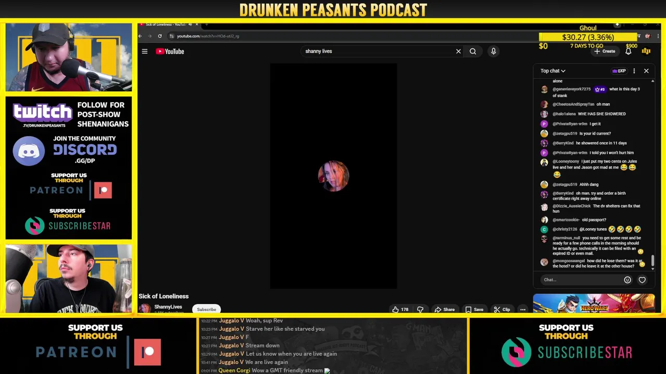Clear the 'shanny lives' search text
Image resolution: width=666 pixels, height=374 pixels.
tap(458, 51)
